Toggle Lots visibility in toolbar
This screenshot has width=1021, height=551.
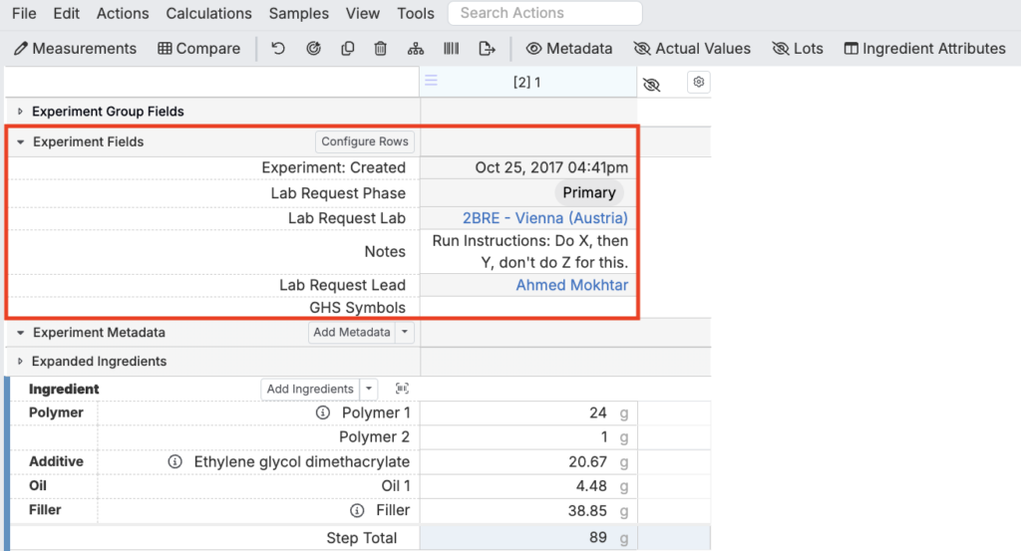[x=798, y=49]
